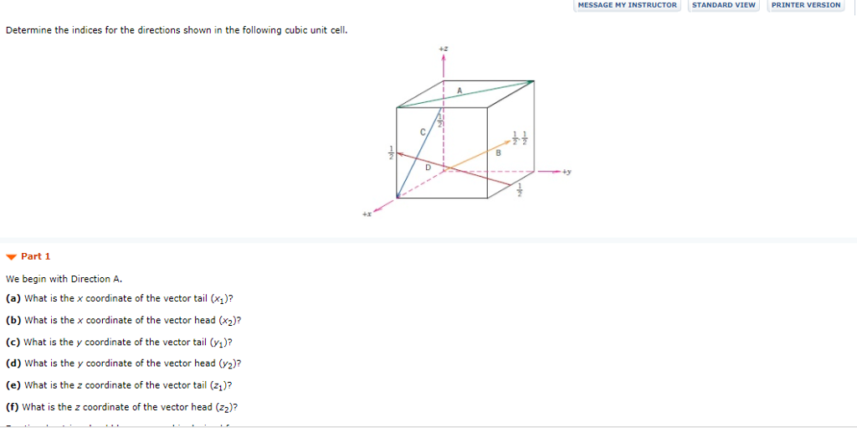Click label A on the cube diagram
The height and width of the screenshot is (428, 857).
tap(459, 90)
